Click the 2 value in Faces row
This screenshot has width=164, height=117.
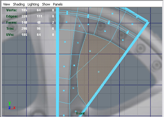tap(53, 22)
